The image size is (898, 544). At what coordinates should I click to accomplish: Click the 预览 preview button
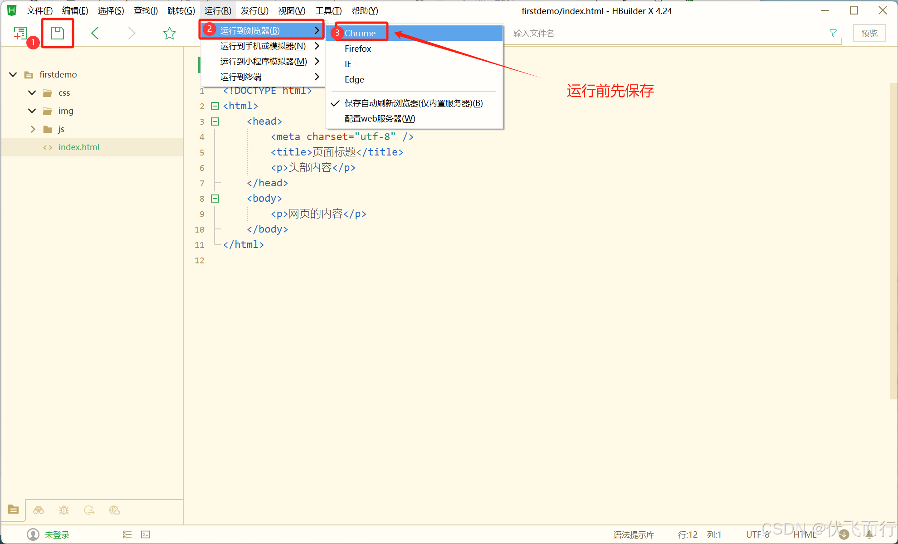(869, 33)
